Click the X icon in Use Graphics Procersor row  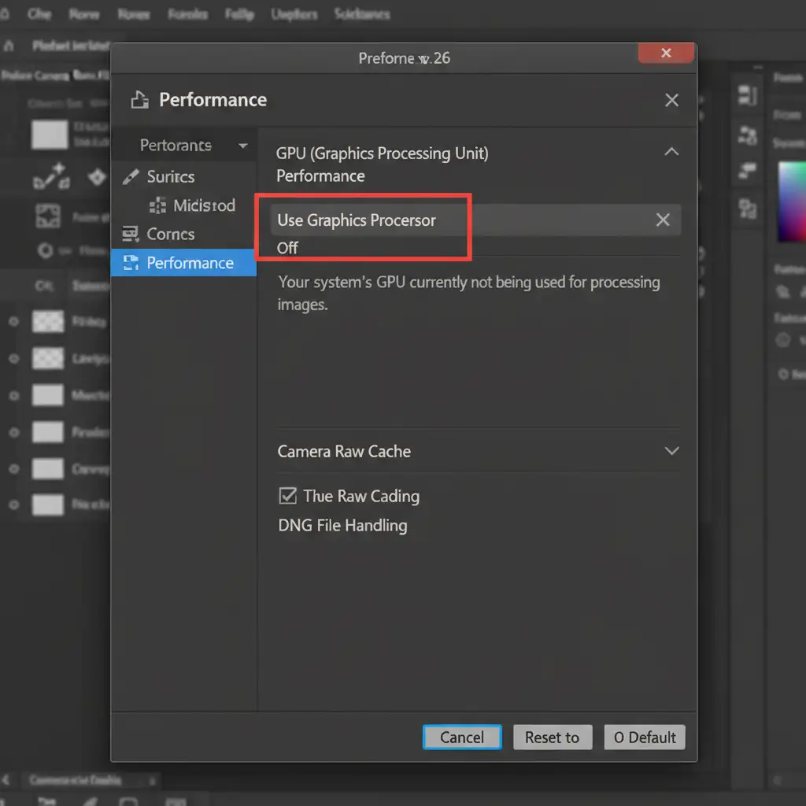click(x=663, y=220)
